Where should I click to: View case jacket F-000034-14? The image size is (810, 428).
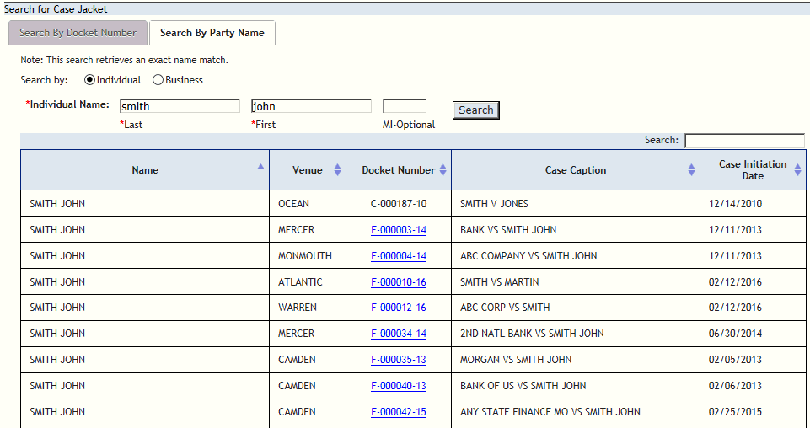[x=398, y=334]
